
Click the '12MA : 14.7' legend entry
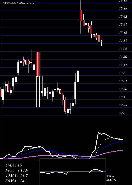(16, 176)
